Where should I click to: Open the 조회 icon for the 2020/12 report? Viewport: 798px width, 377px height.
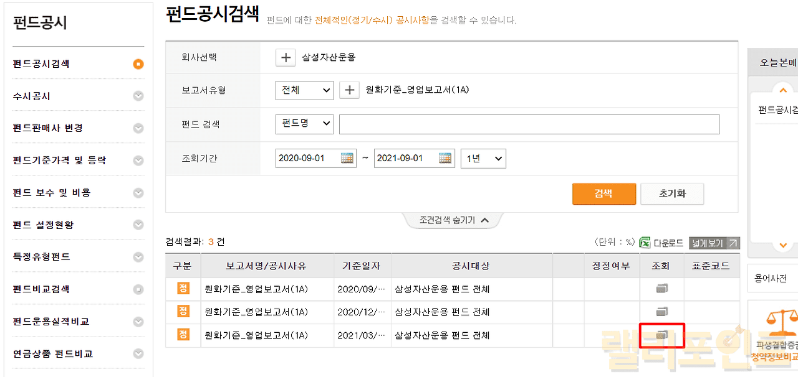[x=661, y=312]
